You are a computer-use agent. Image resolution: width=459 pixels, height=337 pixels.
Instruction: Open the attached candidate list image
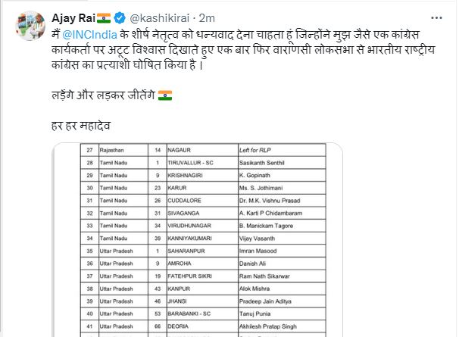pos(198,242)
